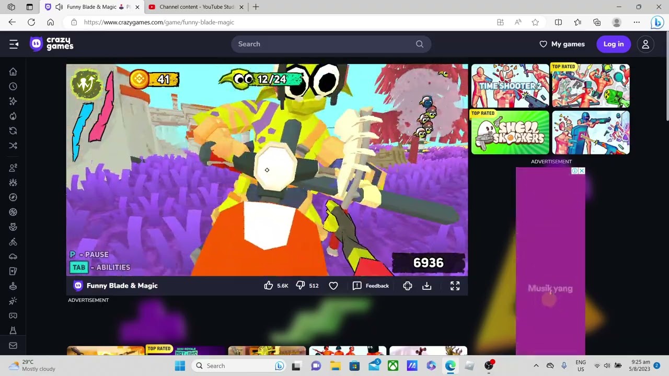Open browser Collections
669x376 pixels.
[x=597, y=22]
